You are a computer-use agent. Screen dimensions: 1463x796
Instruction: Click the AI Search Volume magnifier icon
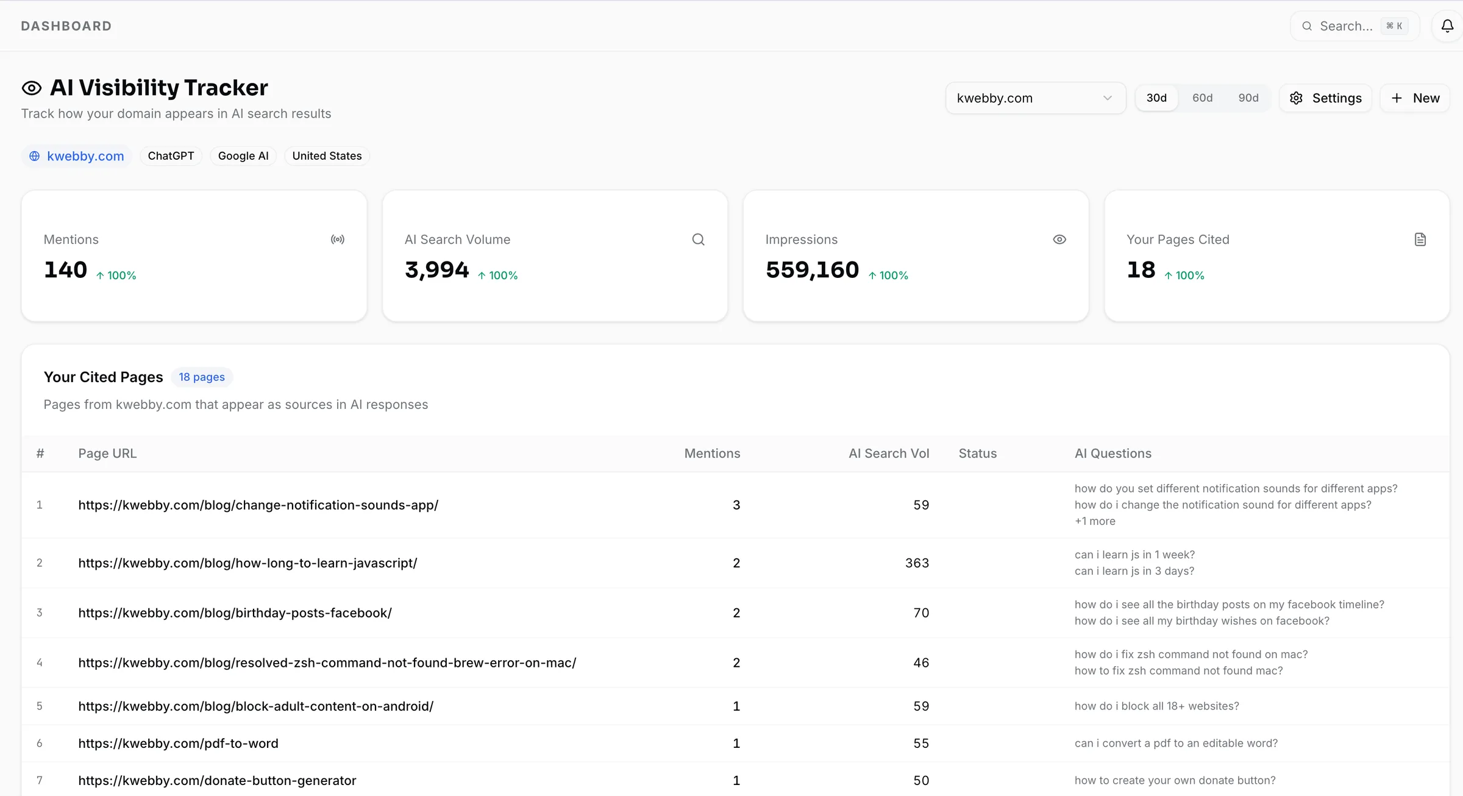[x=699, y=240]
